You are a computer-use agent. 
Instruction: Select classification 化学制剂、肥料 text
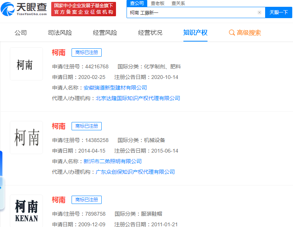(x=162, y=66)
